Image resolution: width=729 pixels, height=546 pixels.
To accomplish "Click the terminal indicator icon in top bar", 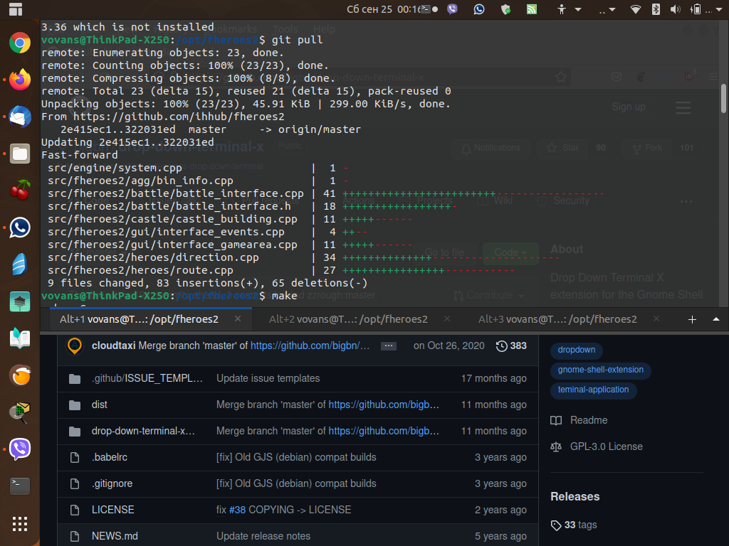I will [426, 9].
